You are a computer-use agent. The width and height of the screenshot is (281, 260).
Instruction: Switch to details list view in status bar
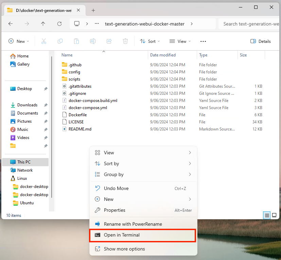267,215
